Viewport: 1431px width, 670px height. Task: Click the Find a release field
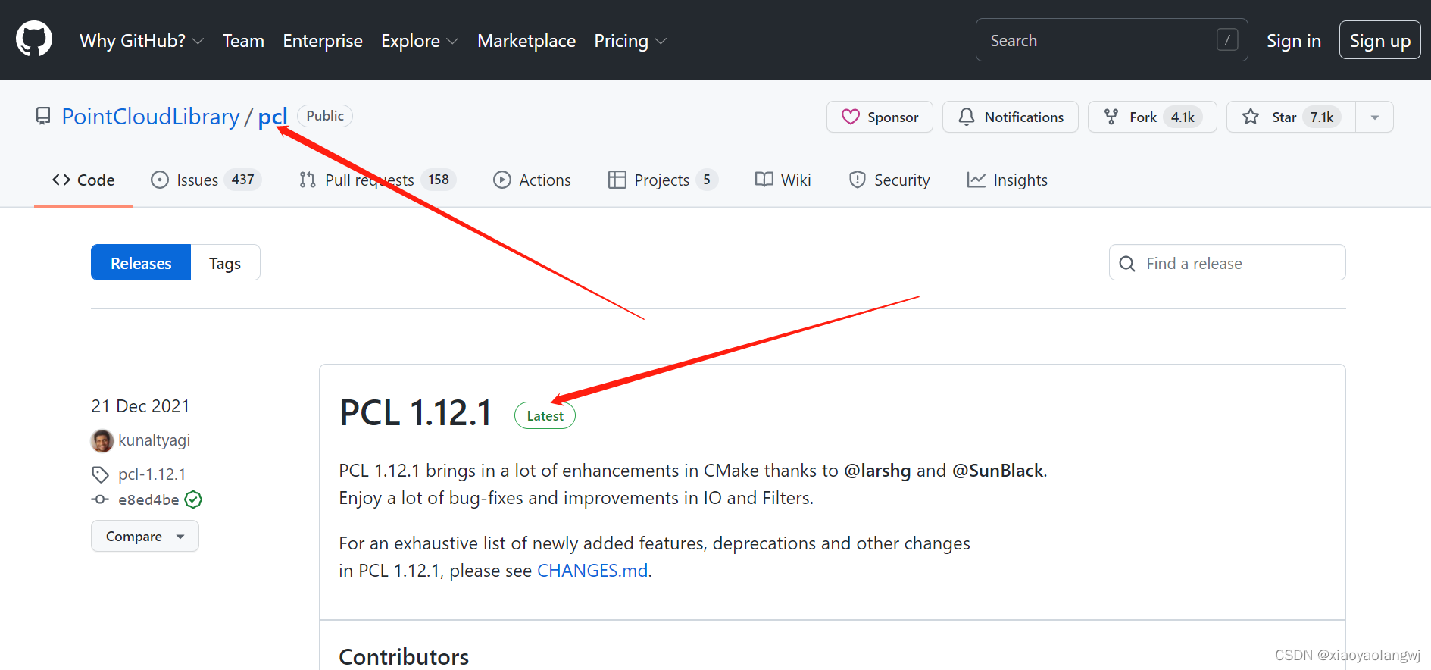[x=1227, y=263]
